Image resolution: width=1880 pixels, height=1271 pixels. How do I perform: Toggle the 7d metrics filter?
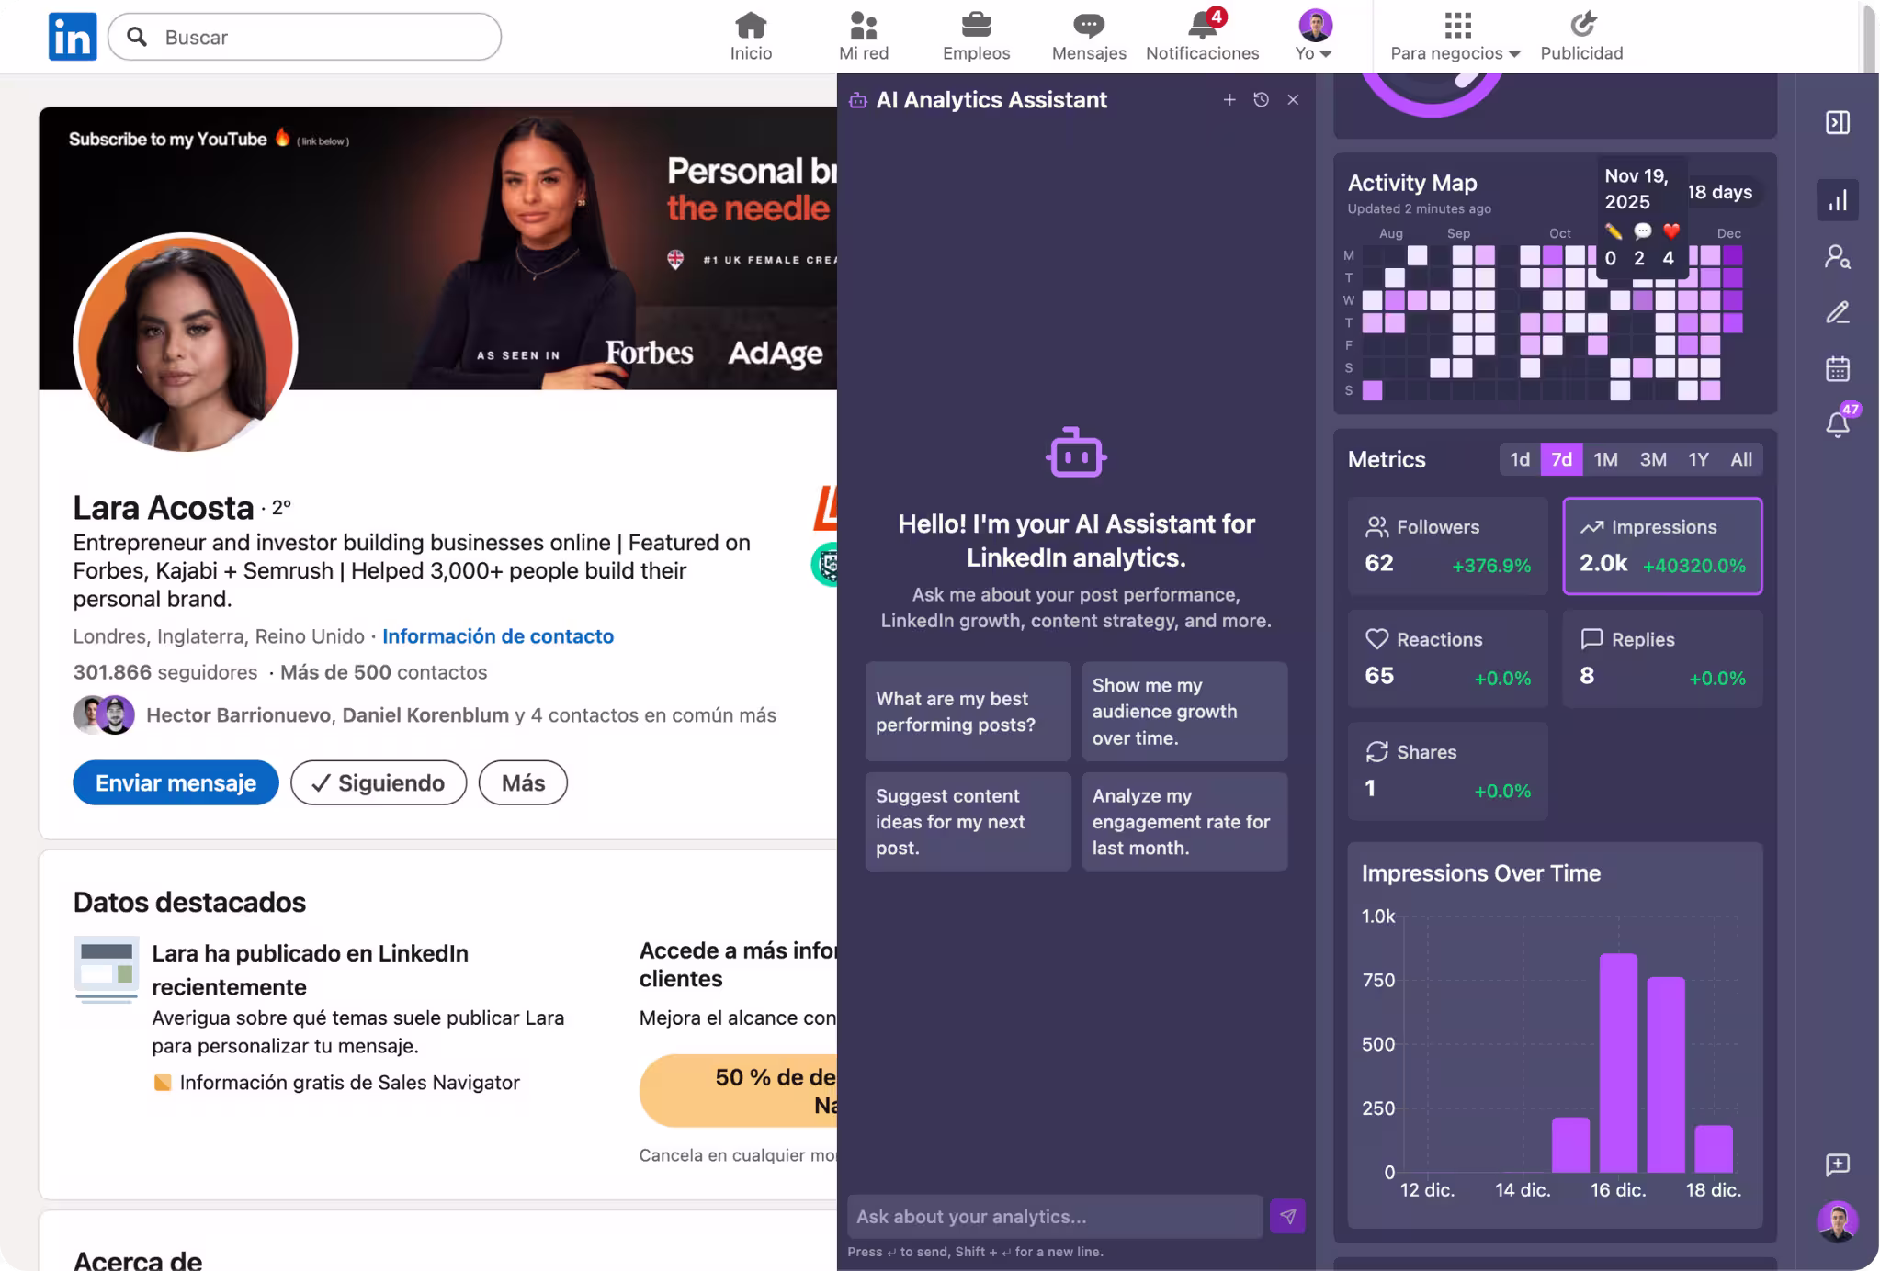click(1562, 458)
